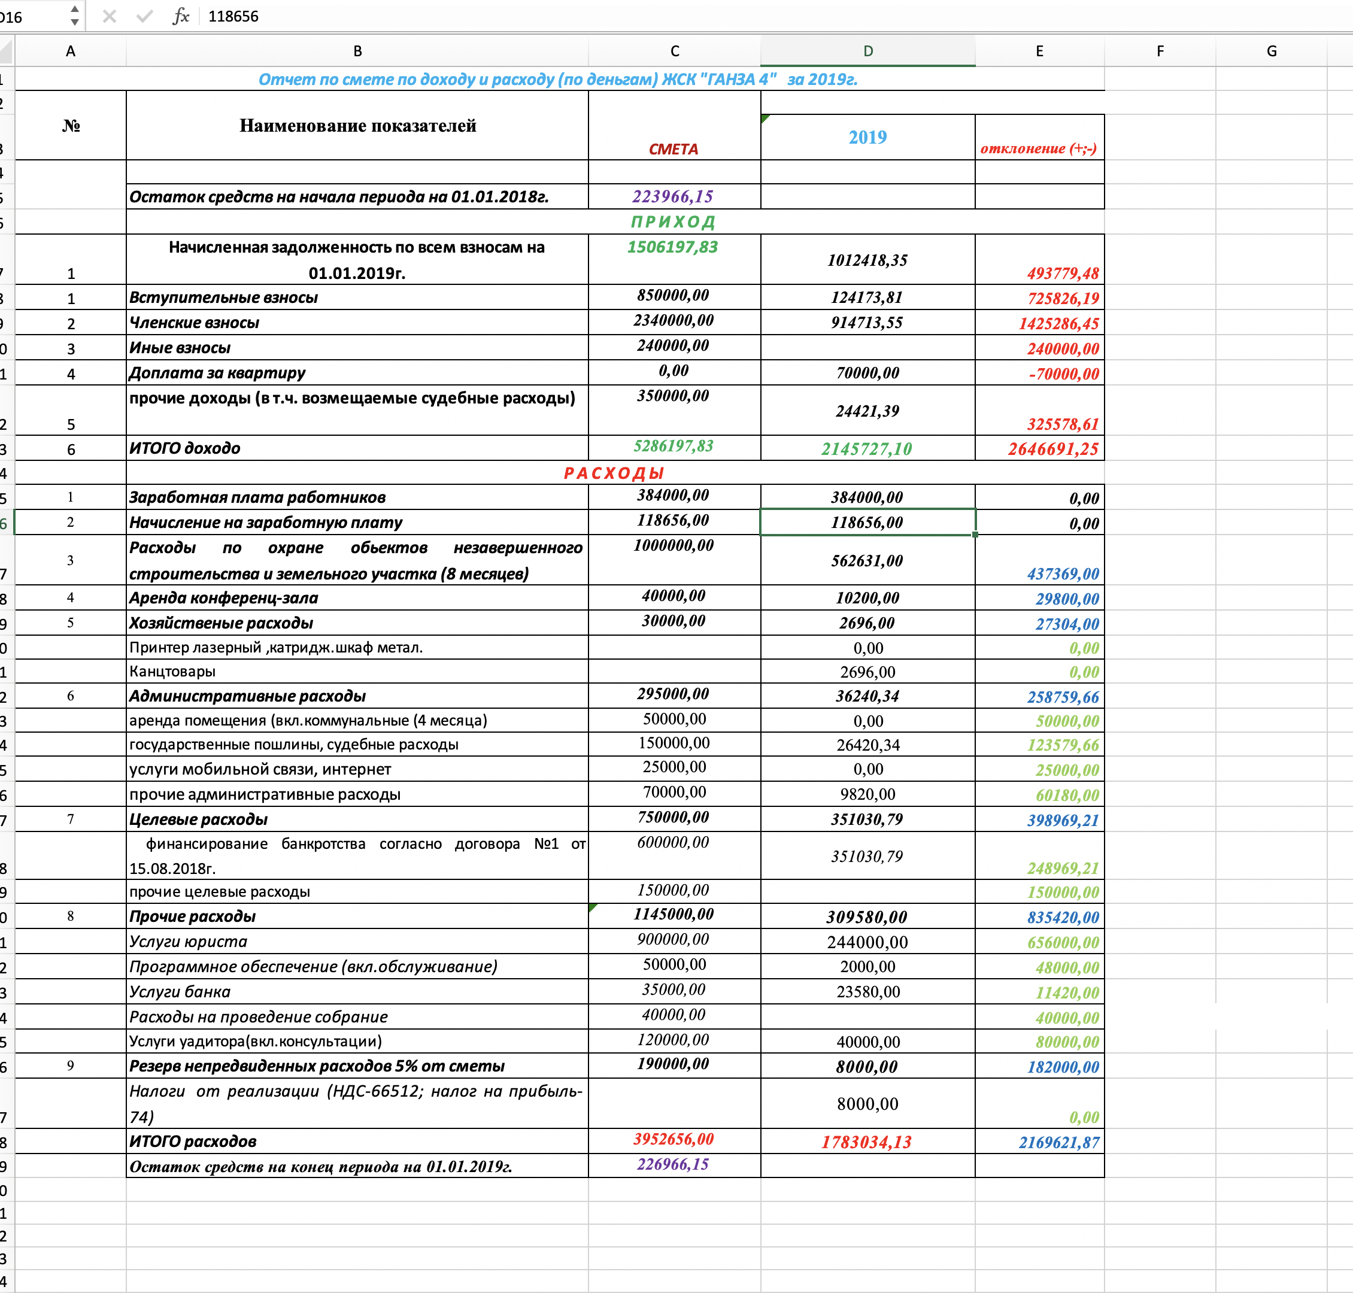Select the 'Р А С Х О Д Ы' section cell
The height and width of the screenshot is (1293, 1353).
(x=615, y=473)
